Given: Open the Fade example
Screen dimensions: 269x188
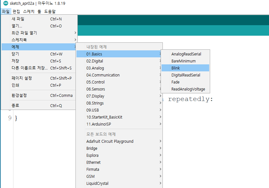Looking at the screenshot, I should pos(185,82).
